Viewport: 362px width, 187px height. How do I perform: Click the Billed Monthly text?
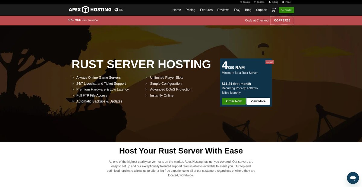(231, 93)
